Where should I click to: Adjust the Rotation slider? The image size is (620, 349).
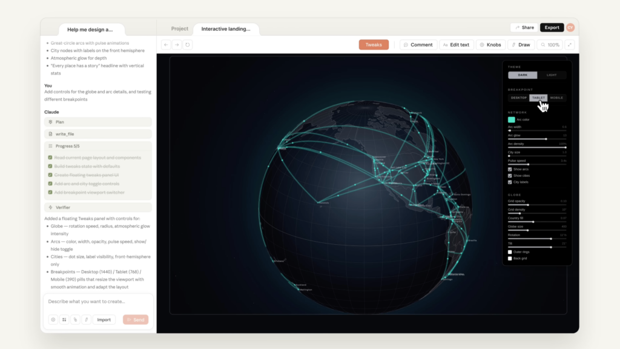point(537,239)
